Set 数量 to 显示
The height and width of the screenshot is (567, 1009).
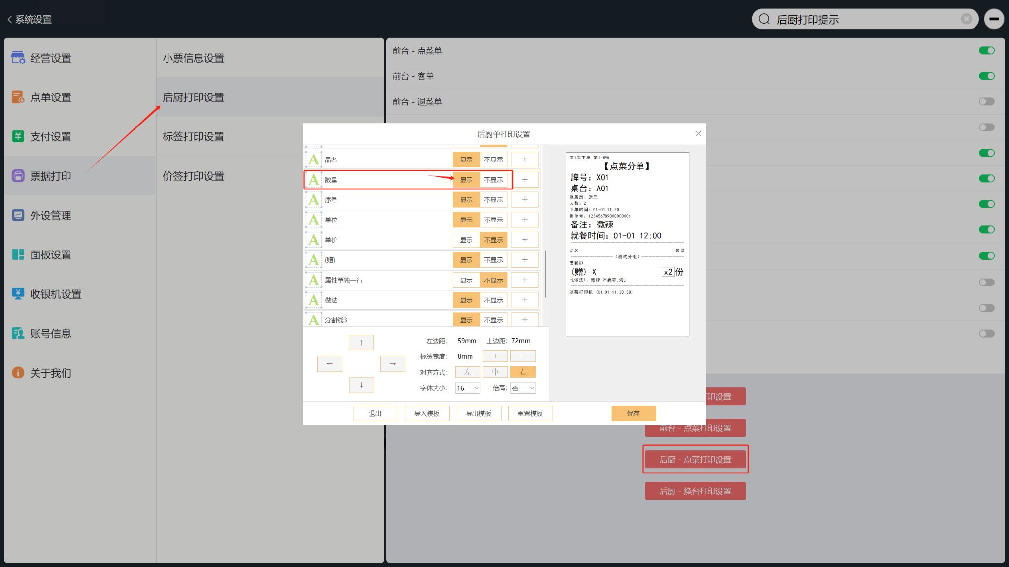pos(466,180)
